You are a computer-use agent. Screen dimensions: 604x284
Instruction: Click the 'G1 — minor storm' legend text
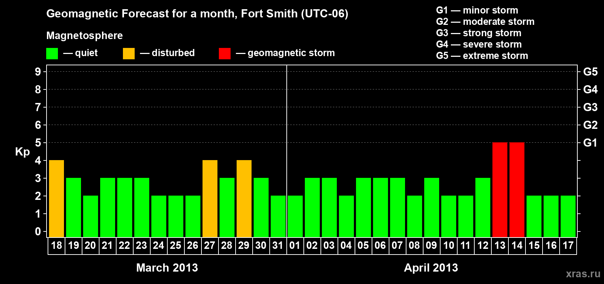(477, 10)
